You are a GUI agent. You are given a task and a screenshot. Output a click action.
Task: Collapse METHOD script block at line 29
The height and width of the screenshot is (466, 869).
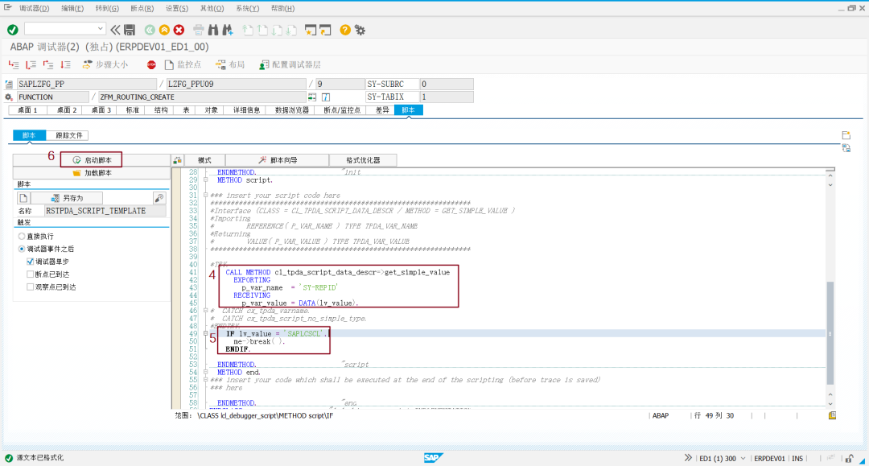click(x=206, y=180)
